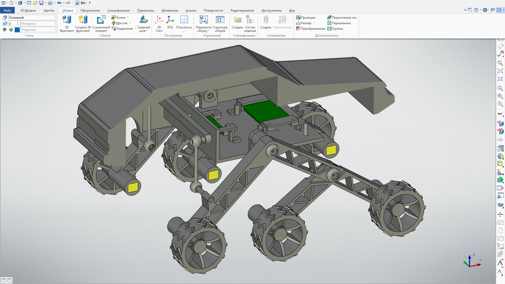This screenshot has height=284, width=505.
Task: Switch to the 3D Модель tab
Action: pyautogui.click(x=28, y=10)
